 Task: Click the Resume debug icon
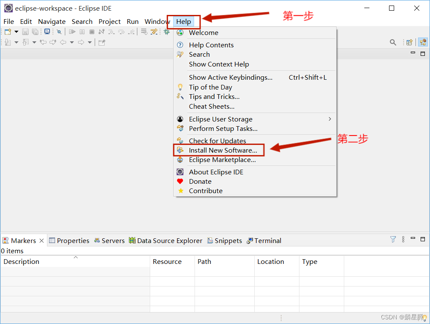click(72, 32)
